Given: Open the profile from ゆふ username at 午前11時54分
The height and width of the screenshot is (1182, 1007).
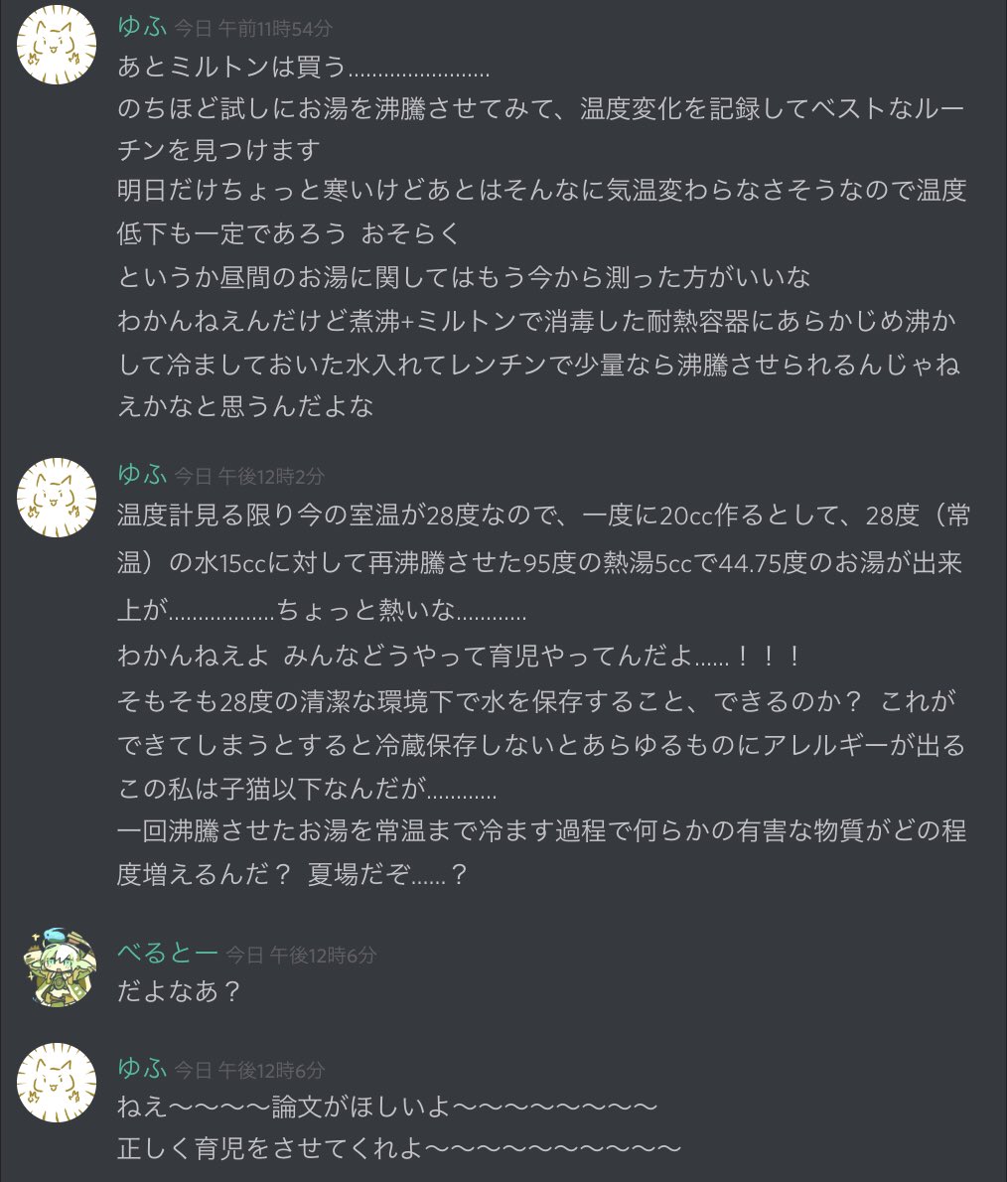Looking at the screenshot, I should coord(142,27).
